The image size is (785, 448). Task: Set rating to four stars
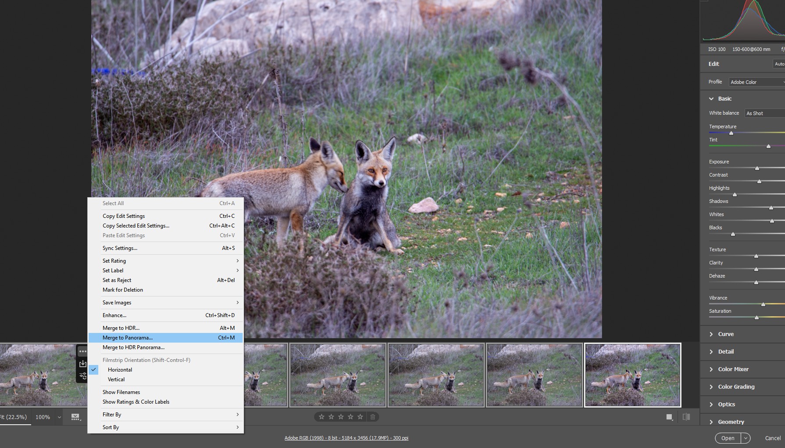(351, 417)
